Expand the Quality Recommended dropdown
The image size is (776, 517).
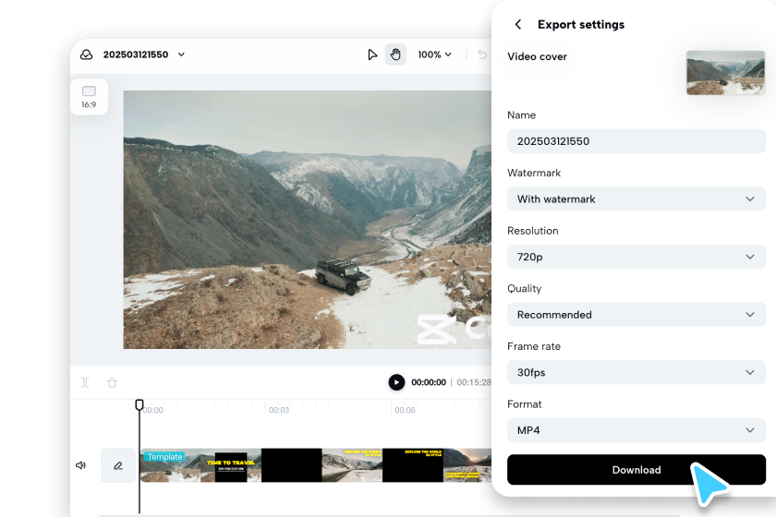636,315
